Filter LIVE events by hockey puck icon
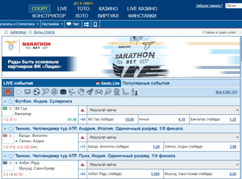The width and height of the screenshot is (242, 179). coord(63,92)
